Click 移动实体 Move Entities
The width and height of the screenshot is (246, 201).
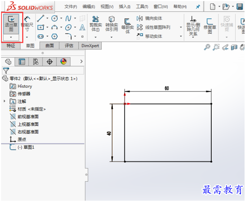[149, 36]
